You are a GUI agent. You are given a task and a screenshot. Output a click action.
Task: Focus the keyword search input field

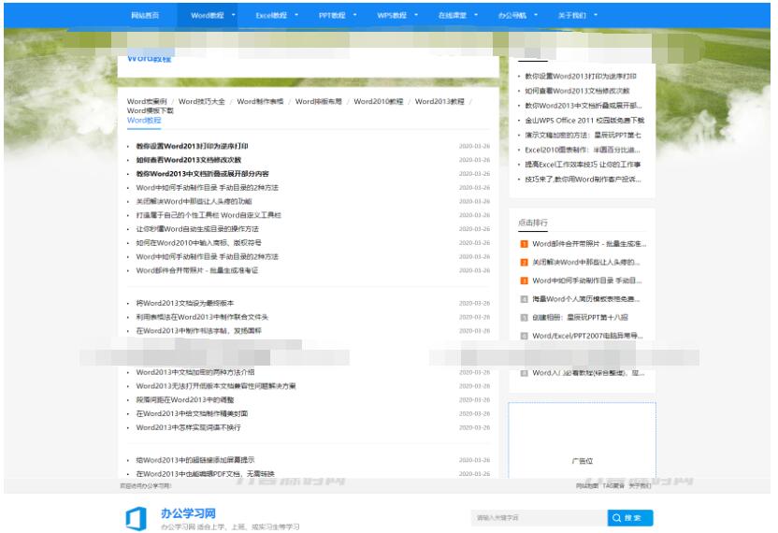click(x=539, y=518)
